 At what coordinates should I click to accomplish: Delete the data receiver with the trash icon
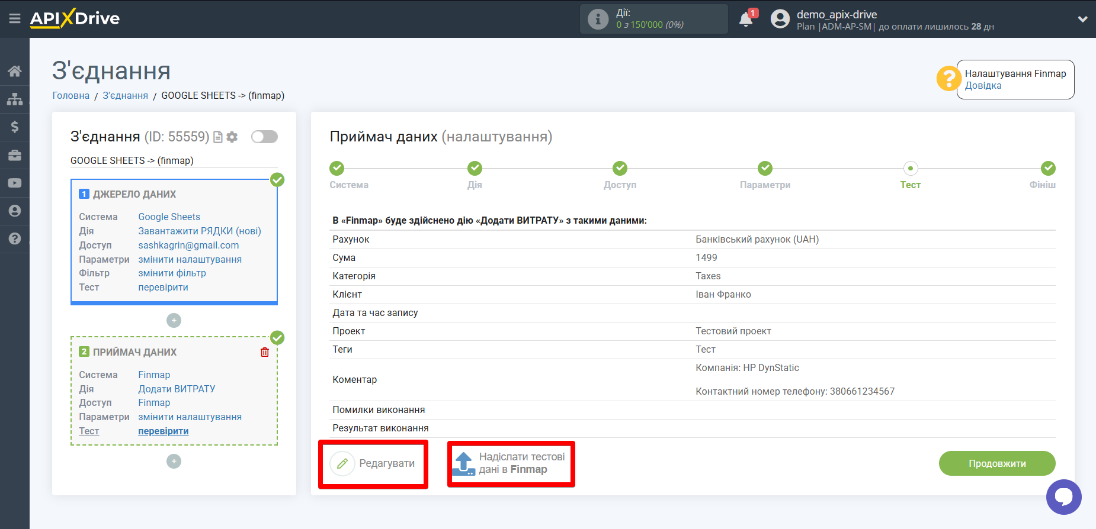point(265,352)
